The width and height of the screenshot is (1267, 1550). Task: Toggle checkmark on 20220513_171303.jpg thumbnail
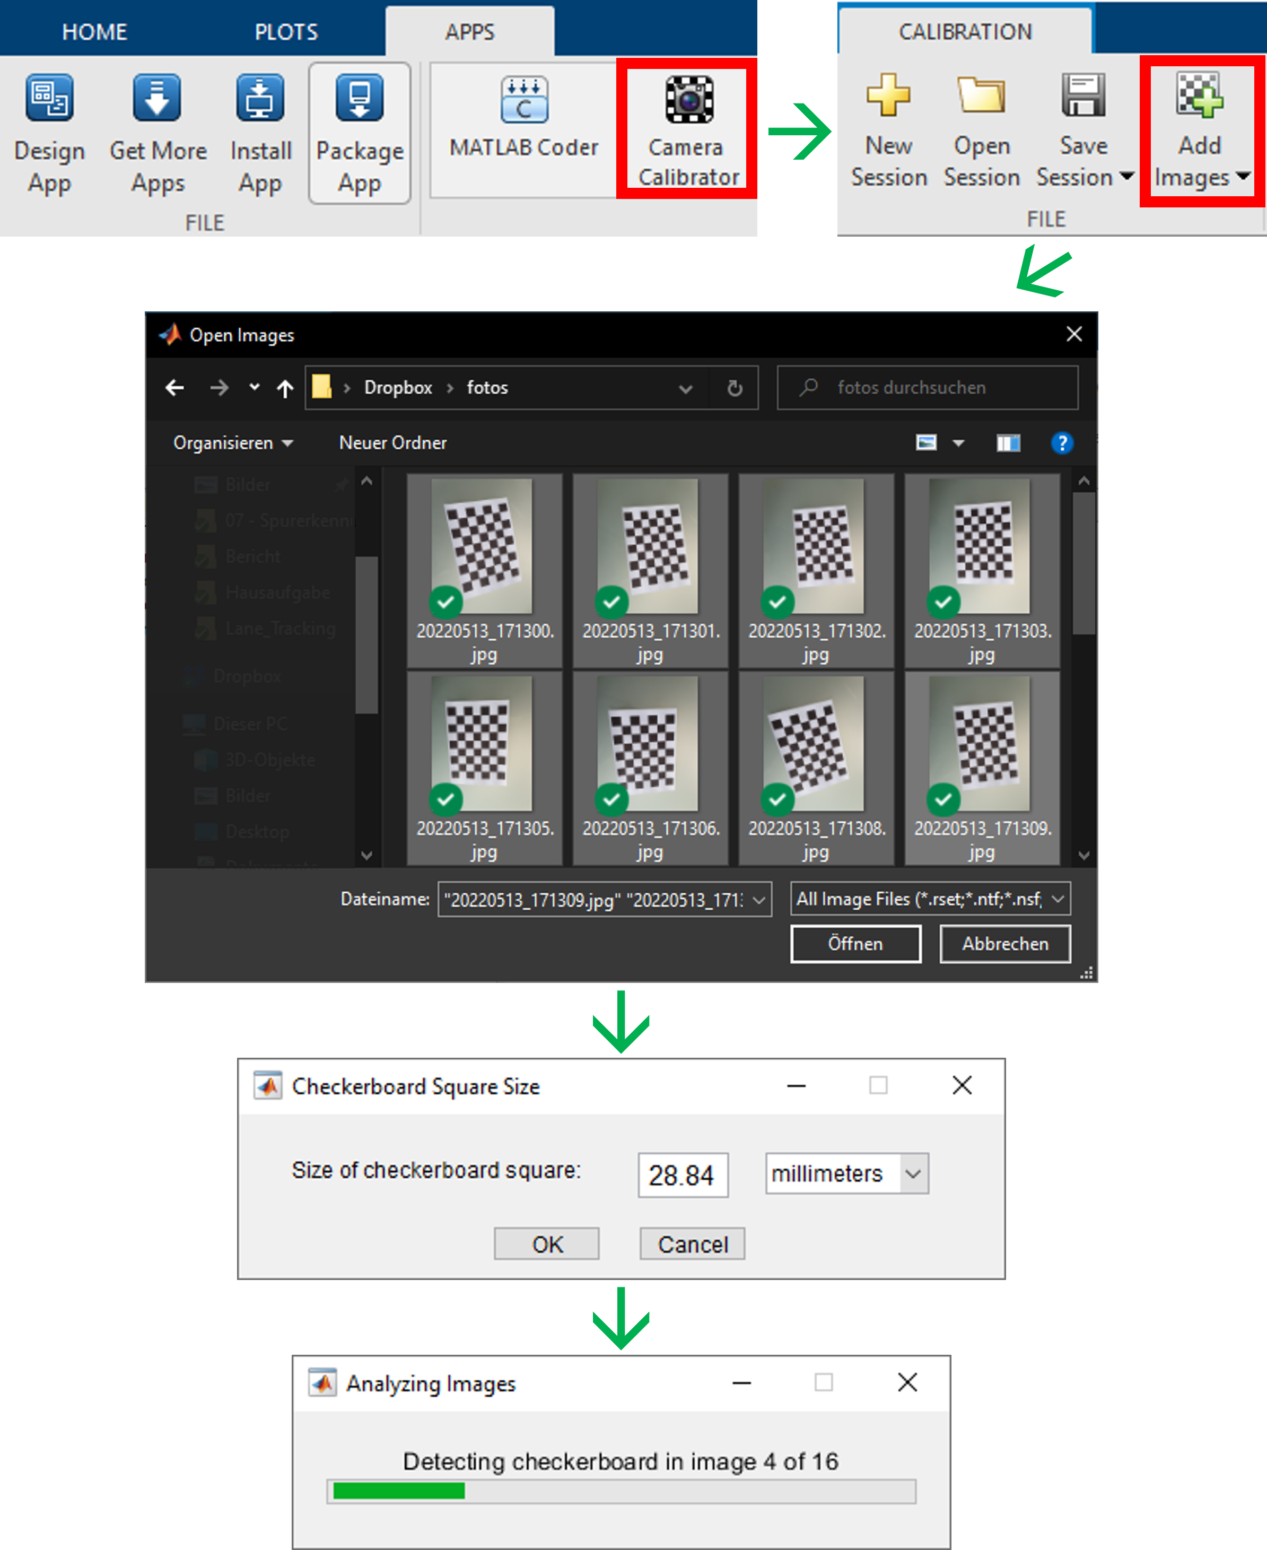(x=943, y=602)
